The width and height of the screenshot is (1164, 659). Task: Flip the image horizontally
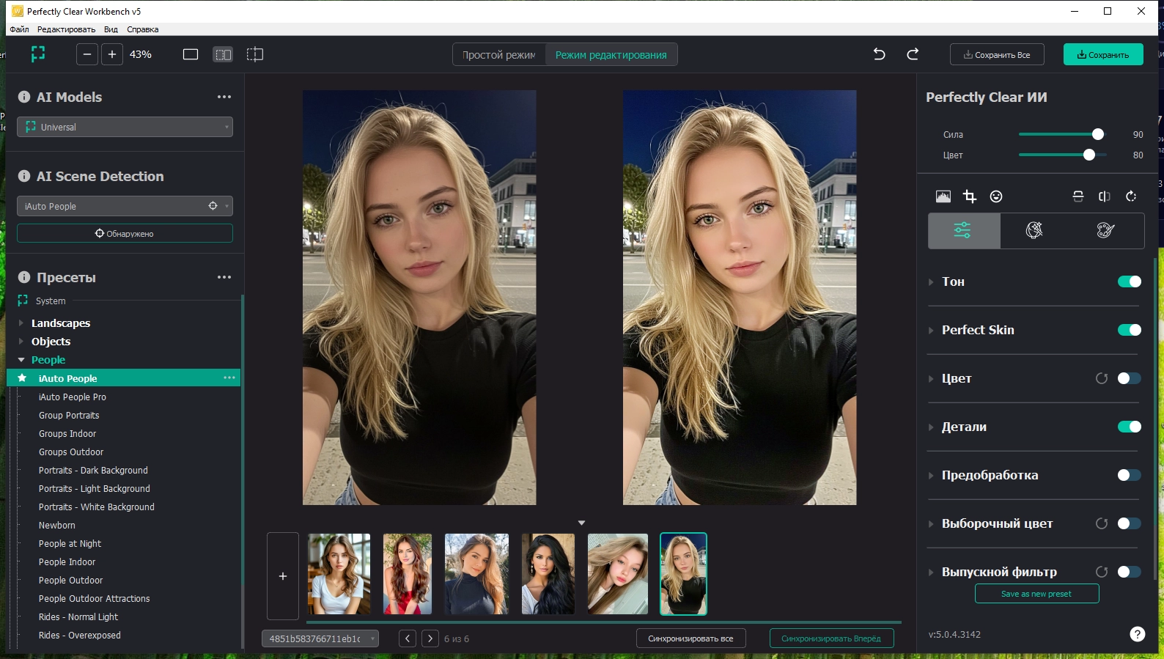coord(1105,196)
